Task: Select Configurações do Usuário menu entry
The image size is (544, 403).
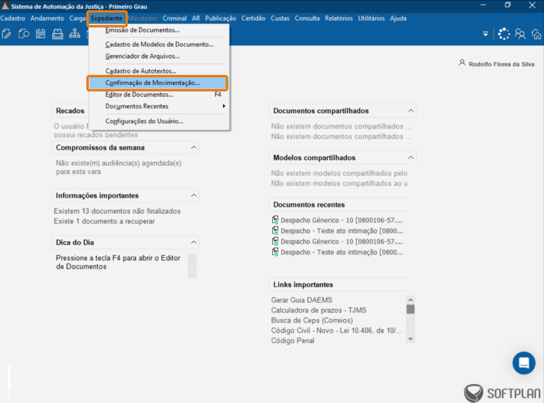Action: point(159,121)
